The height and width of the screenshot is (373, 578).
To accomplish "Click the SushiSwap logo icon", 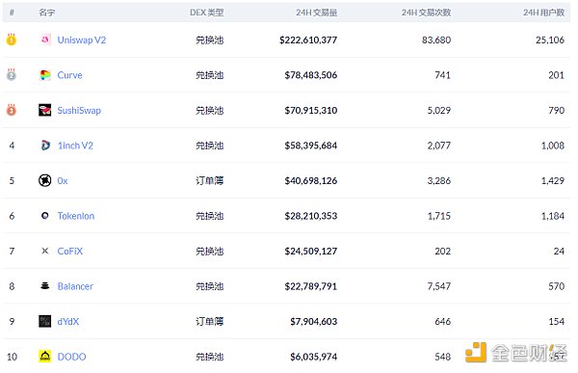I will coord(45,110).
